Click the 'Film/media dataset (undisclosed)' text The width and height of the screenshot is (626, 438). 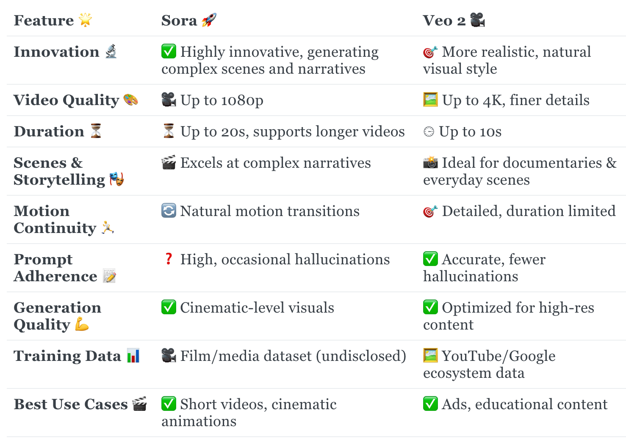pyautogui.click(x=293, y=356)
